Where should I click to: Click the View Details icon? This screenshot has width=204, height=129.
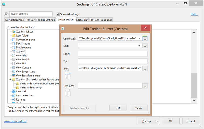pos(13,59)
